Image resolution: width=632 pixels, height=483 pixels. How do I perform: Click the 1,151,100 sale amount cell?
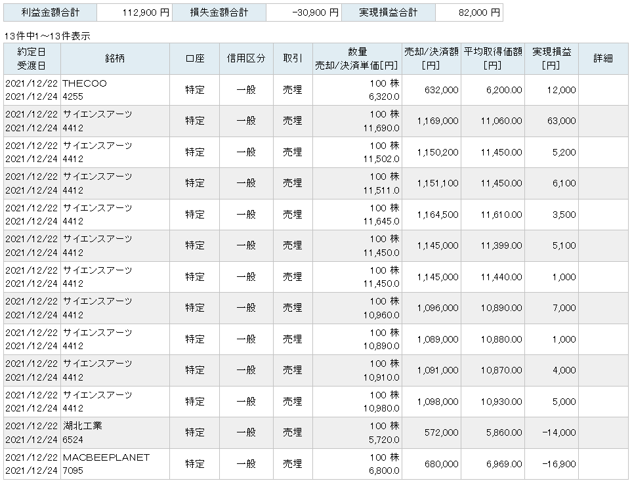(431, 184)
